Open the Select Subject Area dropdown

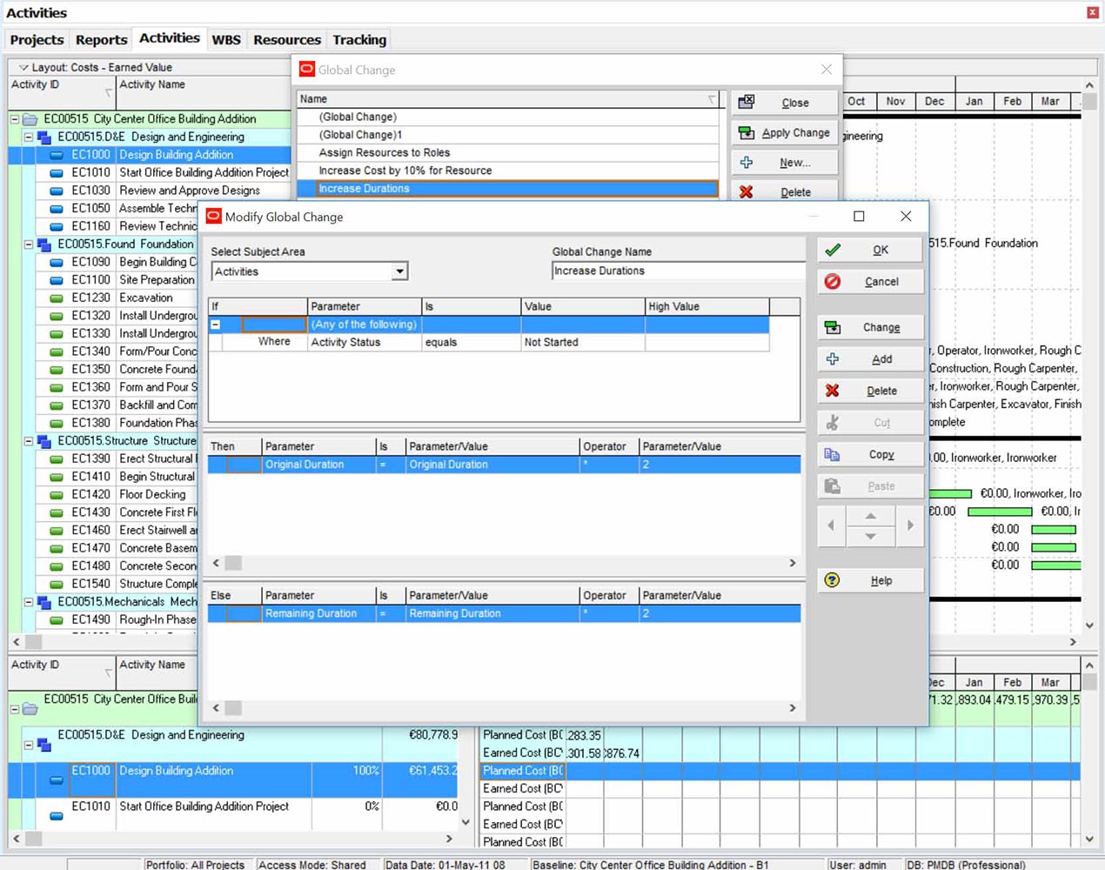pos(399,272)
